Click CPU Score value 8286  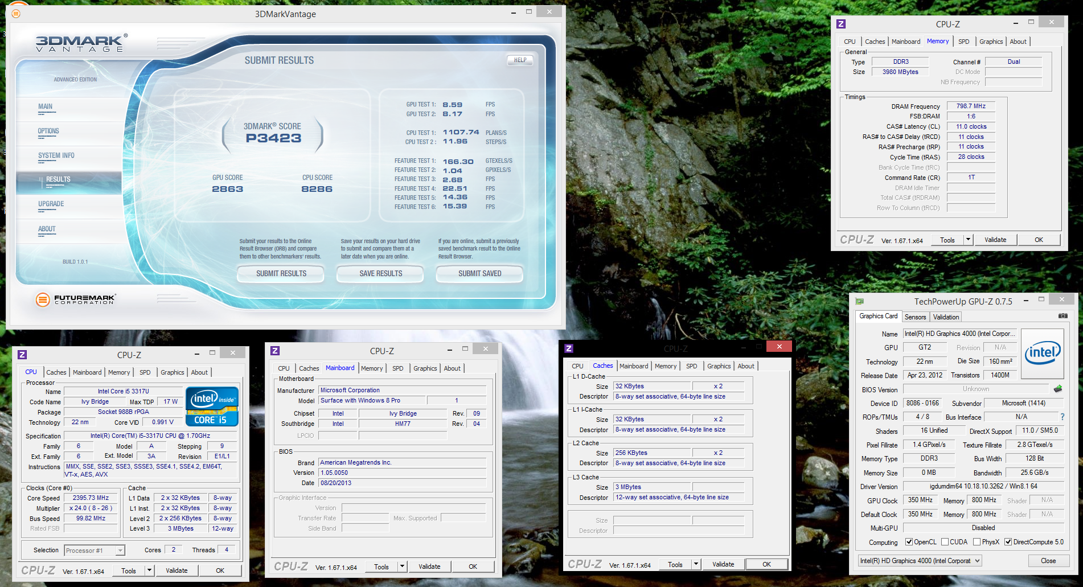[x=317, y=189]
